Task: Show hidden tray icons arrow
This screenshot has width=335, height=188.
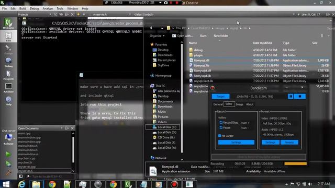Action: click(286, 184)
